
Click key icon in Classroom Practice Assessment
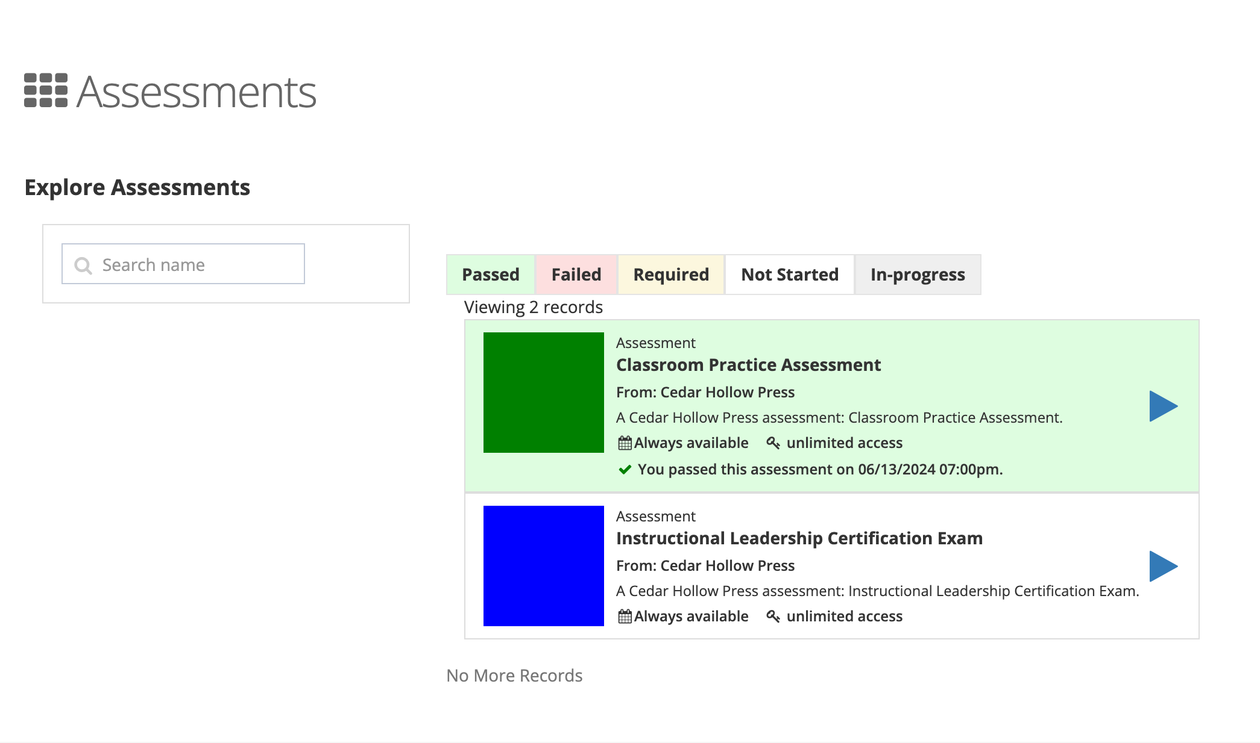pyautogui.click(x=773, y=443)
